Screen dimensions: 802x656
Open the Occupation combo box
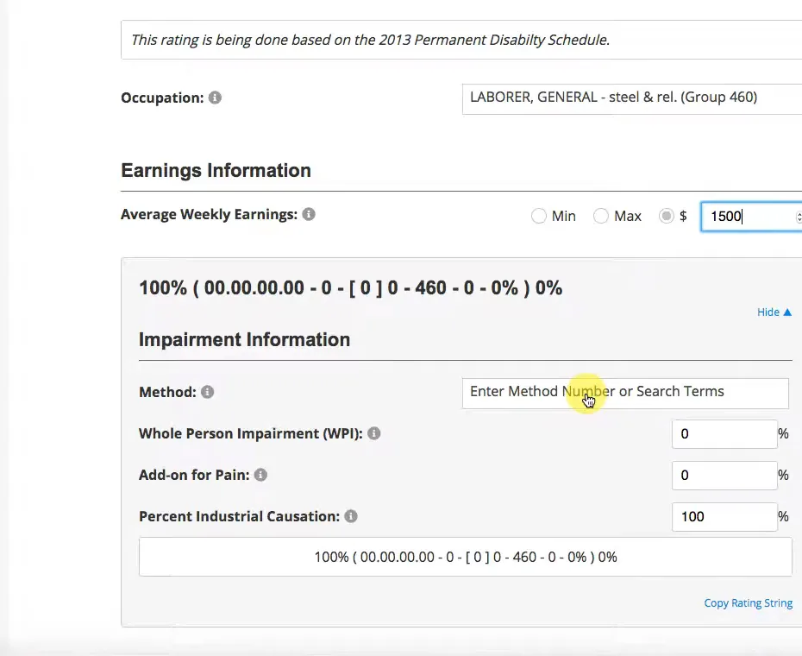coord(631,99)
